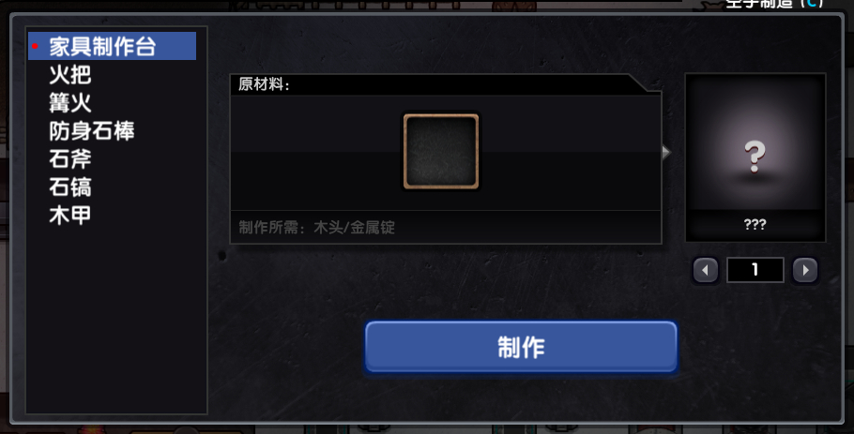Decrease craft quantity with left arrow
Screen dimensions: 854x434
706,270
